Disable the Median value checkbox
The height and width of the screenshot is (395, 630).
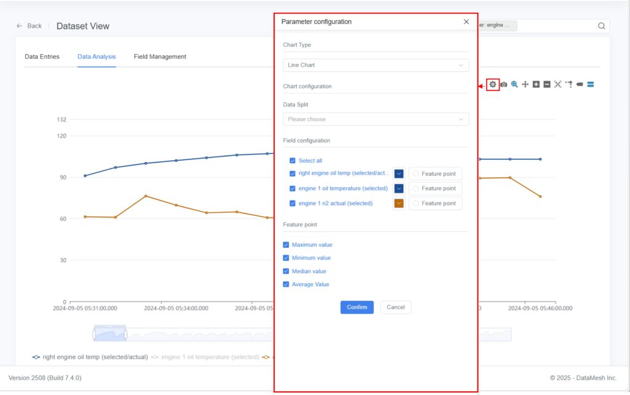coord(285,271)
